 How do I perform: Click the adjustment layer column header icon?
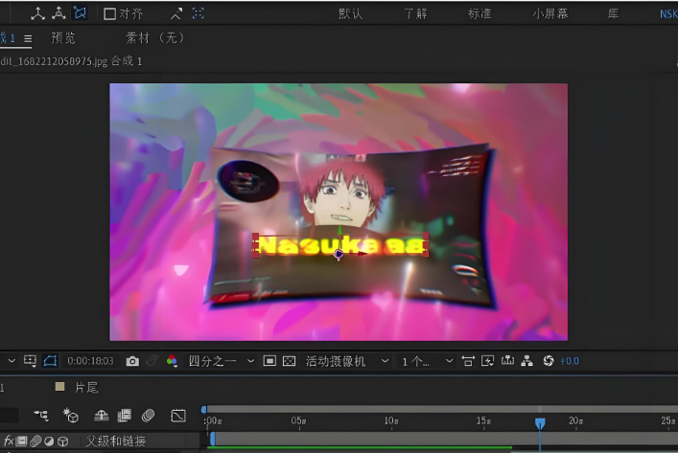click(49, 442)
